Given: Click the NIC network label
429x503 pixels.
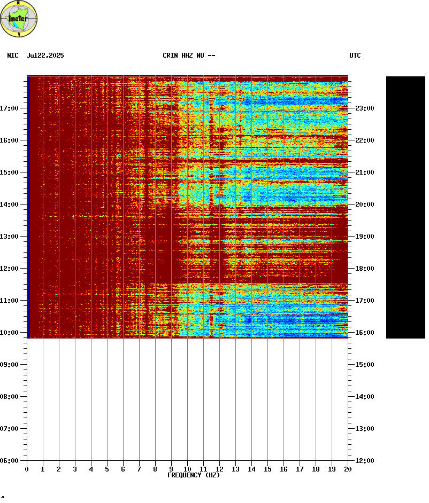Looking at the screenshot, I should (12, 56).
